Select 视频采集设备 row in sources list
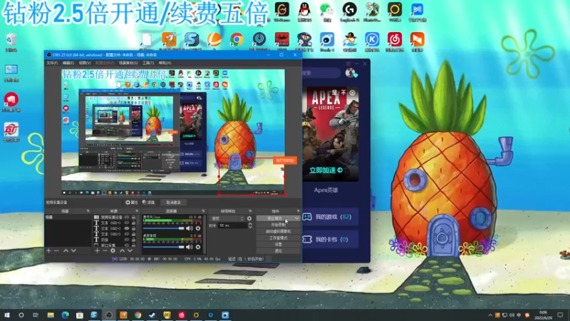Image resolution: width=570 pixels, height=321 pixels. (x=115, y=218)
